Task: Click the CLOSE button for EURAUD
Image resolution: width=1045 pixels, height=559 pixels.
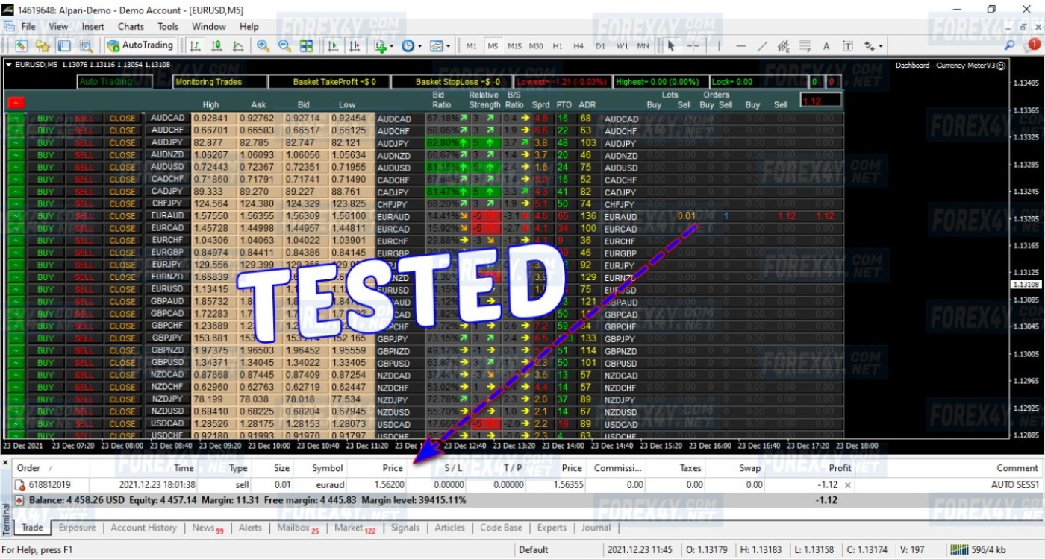Action: [x=122, y=216]
